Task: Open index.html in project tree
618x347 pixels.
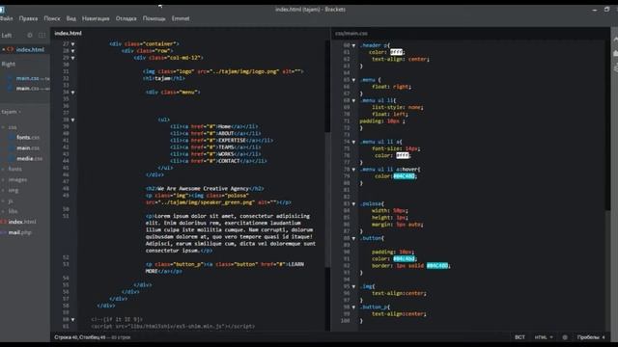Action: (22, 222)
